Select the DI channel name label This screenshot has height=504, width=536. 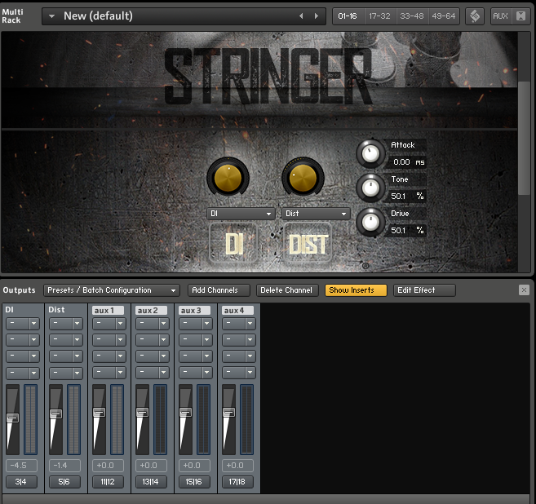pyautogui.click(x=10, y=310)
